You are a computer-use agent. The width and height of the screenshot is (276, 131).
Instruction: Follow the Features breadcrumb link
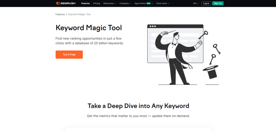[x=60, y=14]
